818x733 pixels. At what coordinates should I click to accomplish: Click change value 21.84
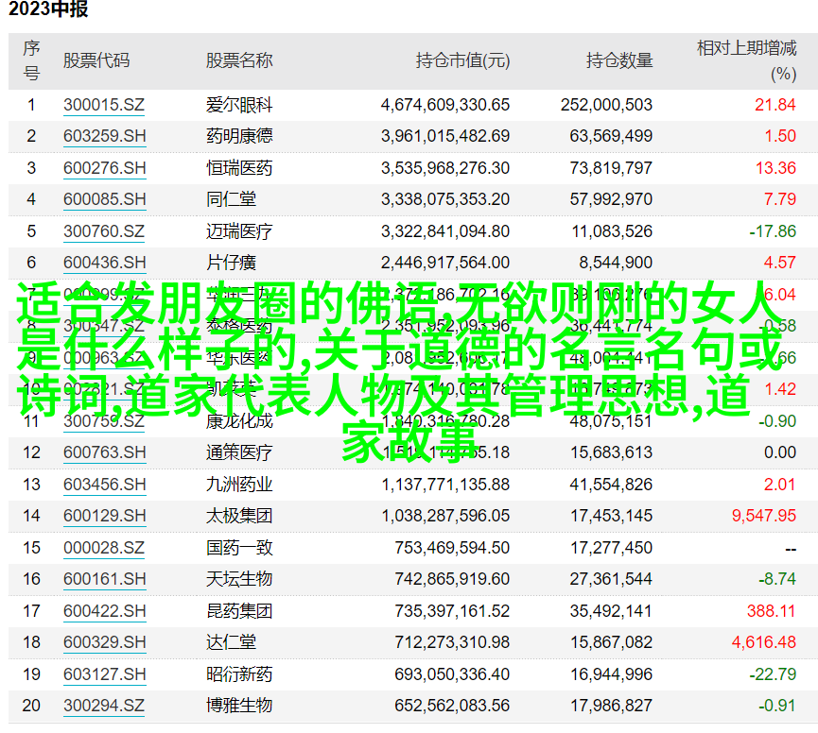pos(775,105)
